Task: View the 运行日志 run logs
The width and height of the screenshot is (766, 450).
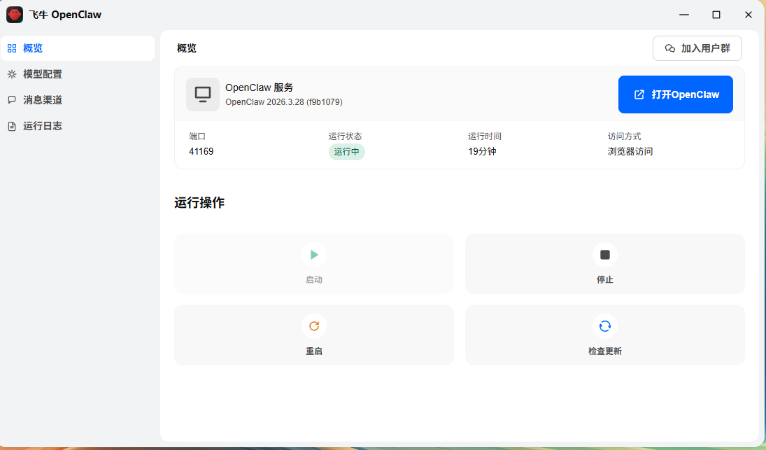Action: pos(78,126)
